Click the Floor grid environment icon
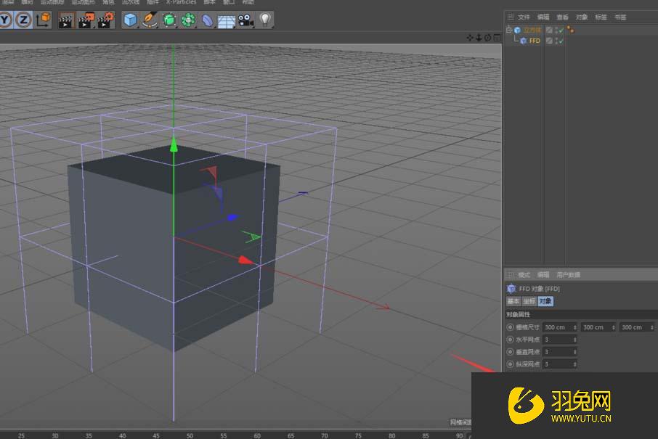 pyautogui.click(x=227, y=20)
